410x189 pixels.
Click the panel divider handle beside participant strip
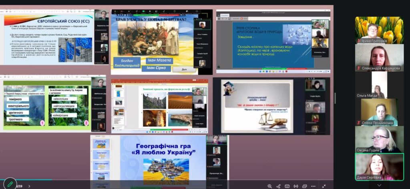[x=336, y=98]
